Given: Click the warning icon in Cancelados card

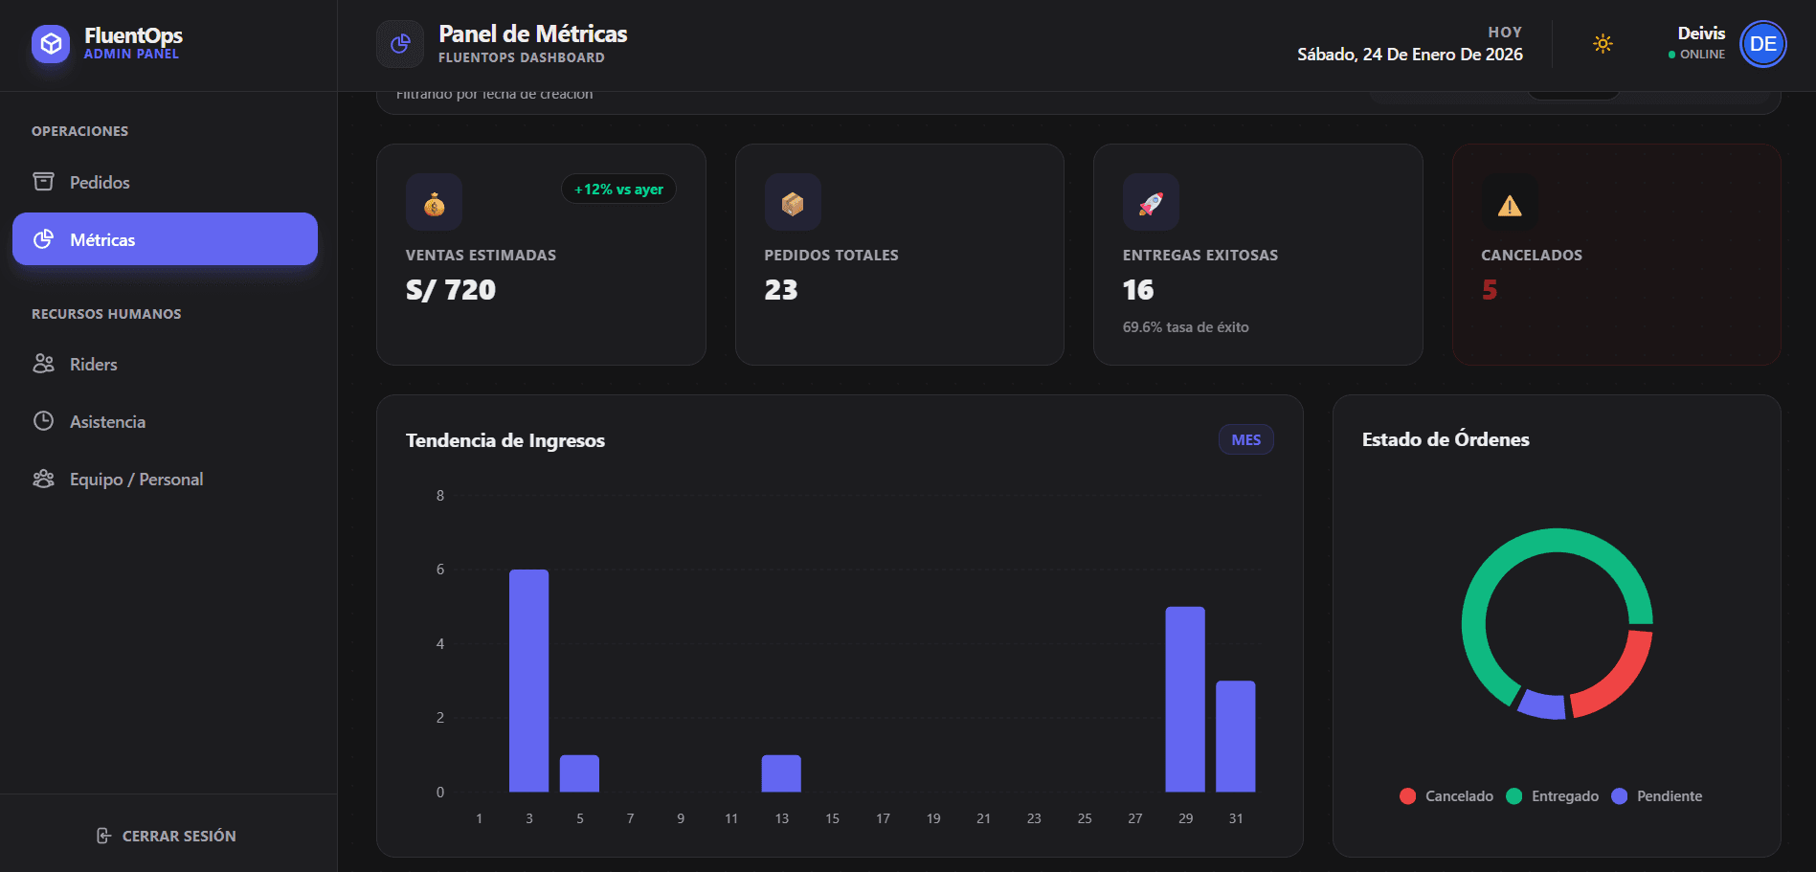Looking at the screenshot, I should pos(1510,205).
